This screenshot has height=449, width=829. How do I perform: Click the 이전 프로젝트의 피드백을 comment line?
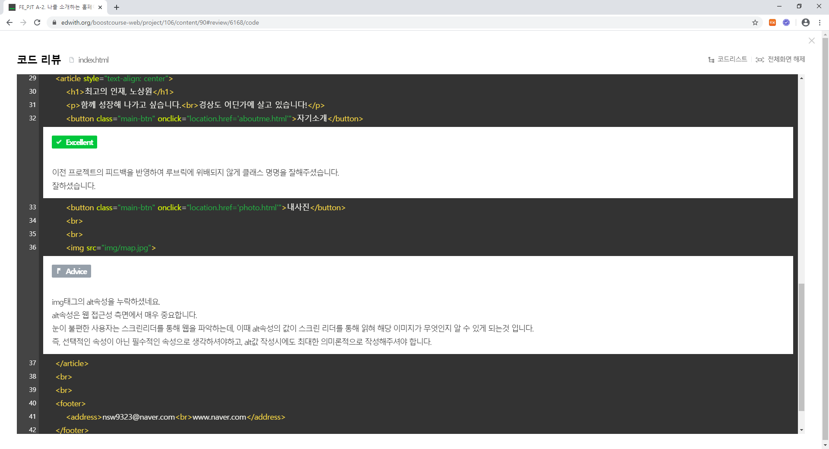[196, 172]
